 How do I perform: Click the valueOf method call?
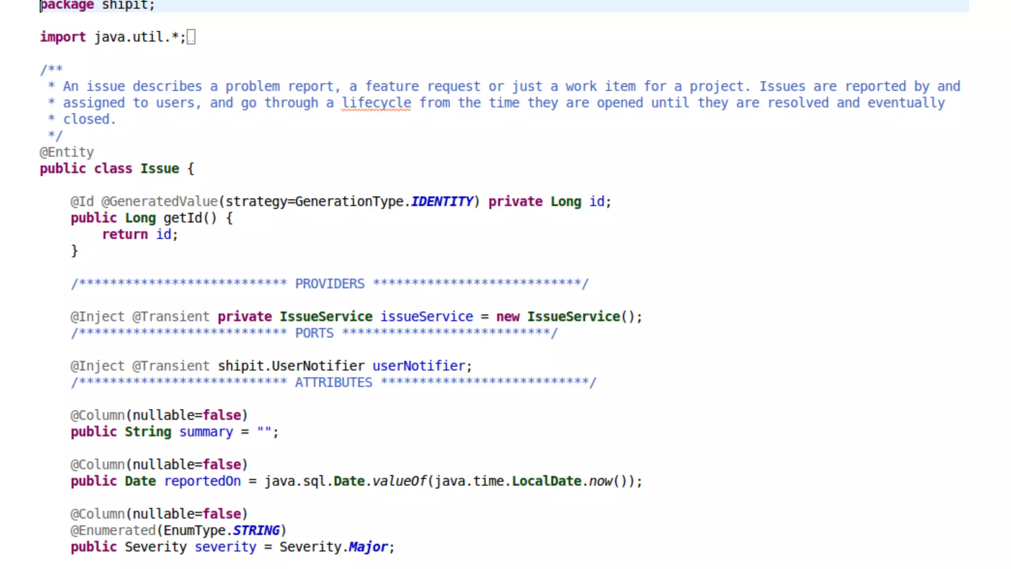pyautogui.click(x=399, y=482)
